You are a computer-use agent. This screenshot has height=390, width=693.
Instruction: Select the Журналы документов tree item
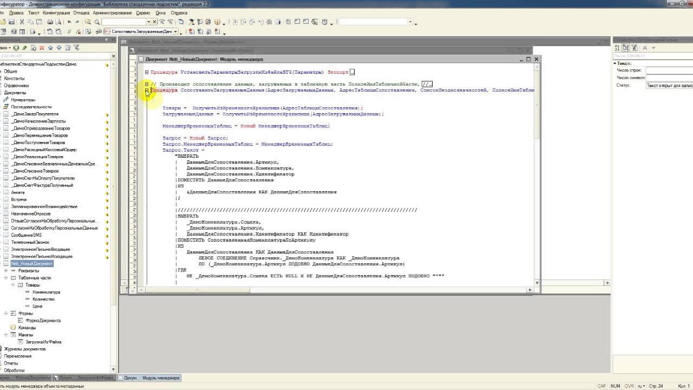click(25, 349)
